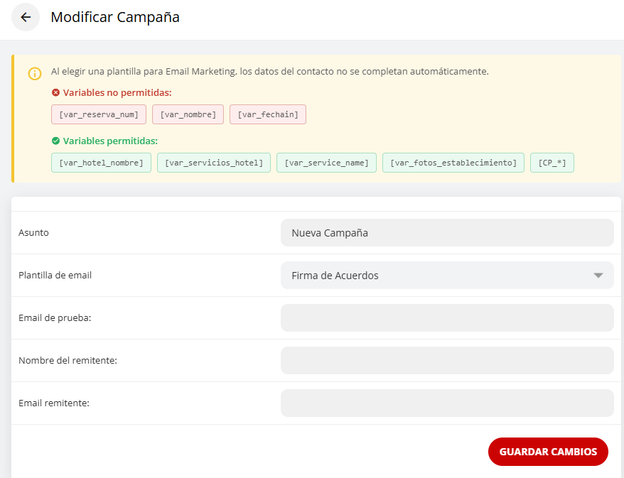
Task: Click the Modificar Campaña page title
Action: pos(115,18)
